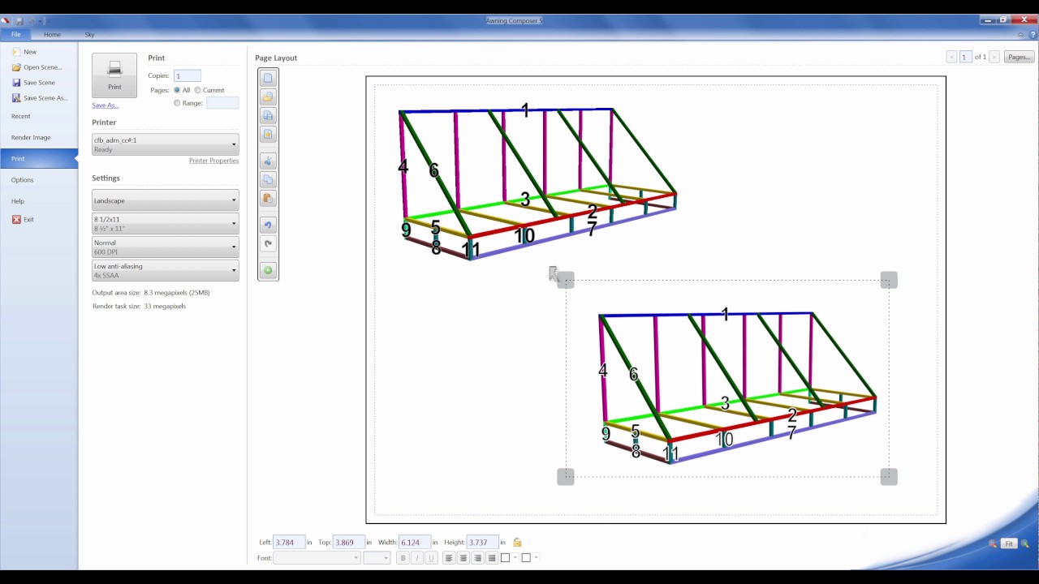
Task: Switch to the Home ribbon tab
Action: pyautogui.click(x=52, y=34)
